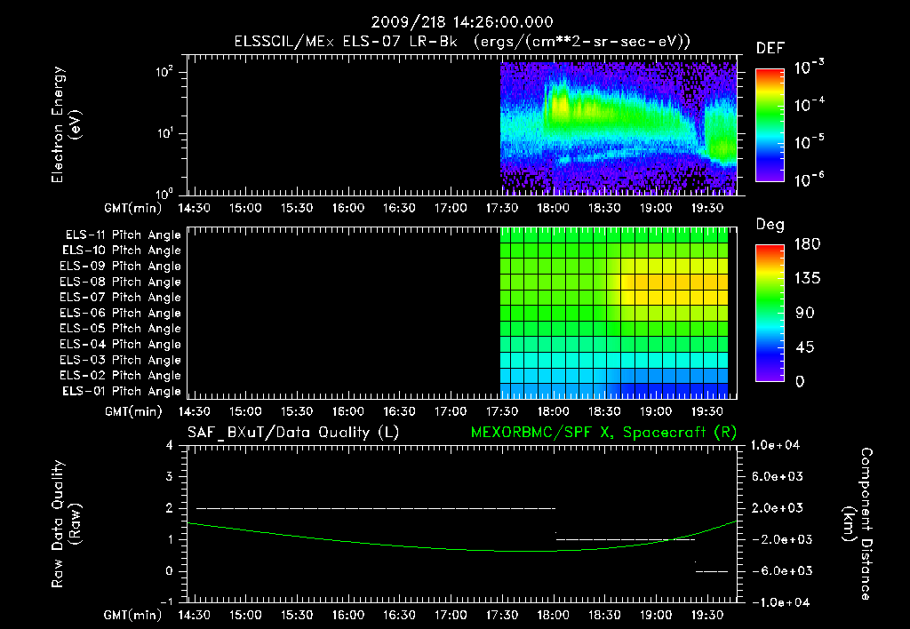Click the 17:30 tick under the energy spectrogram
The width and height of the screenshot is (910, 629).
pos(502,208)
